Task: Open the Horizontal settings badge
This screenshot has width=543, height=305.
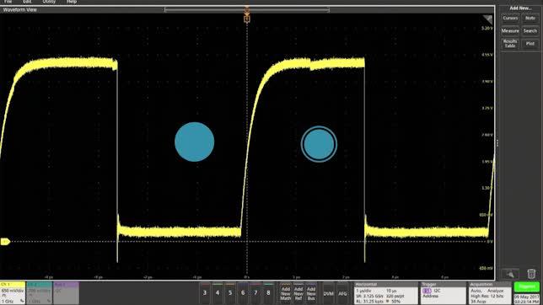Action: click(x=385, y=293)
